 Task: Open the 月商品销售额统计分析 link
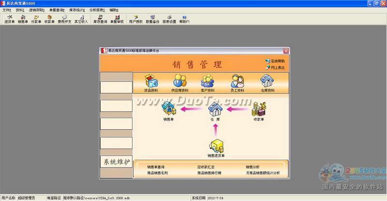point(263,173)
